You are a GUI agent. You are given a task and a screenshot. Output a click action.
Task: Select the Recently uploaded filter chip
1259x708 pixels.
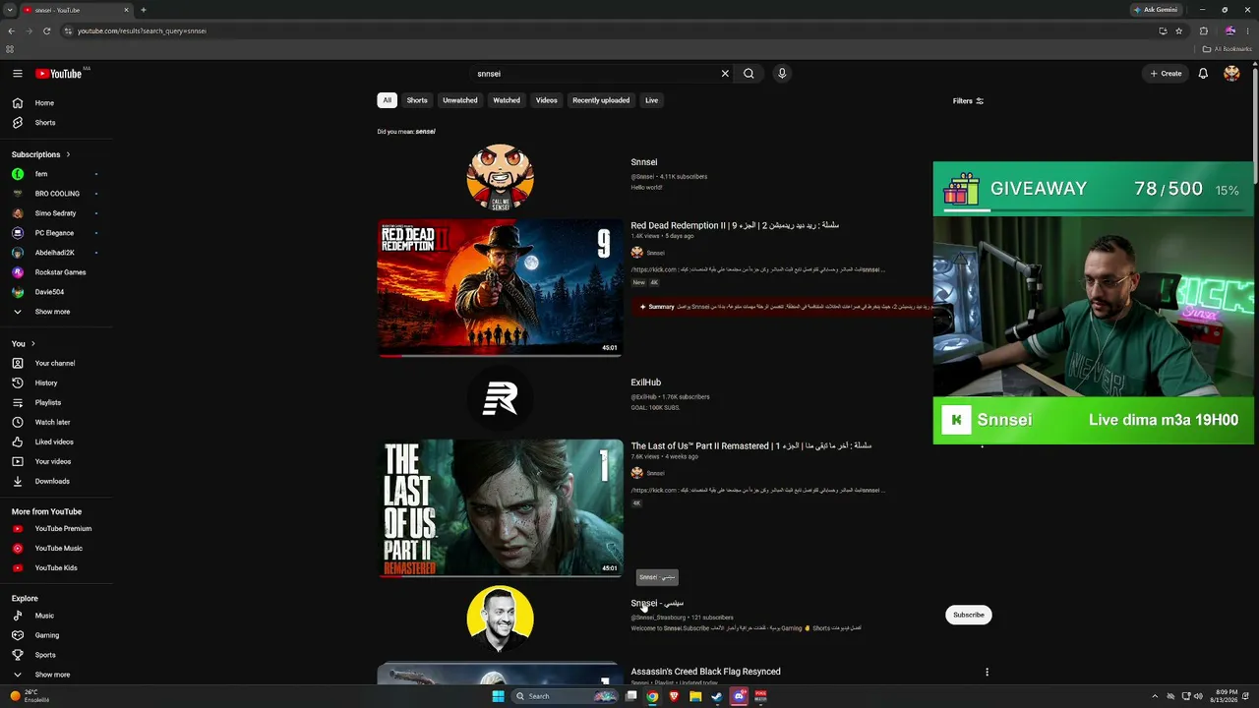(x=601, y=100)
